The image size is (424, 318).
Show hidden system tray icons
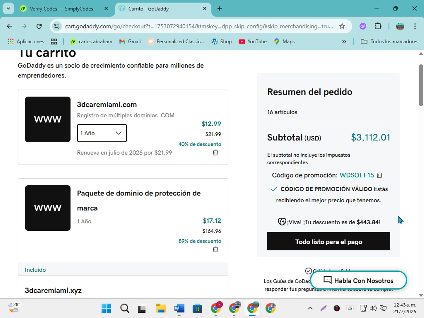click(310, 308)
